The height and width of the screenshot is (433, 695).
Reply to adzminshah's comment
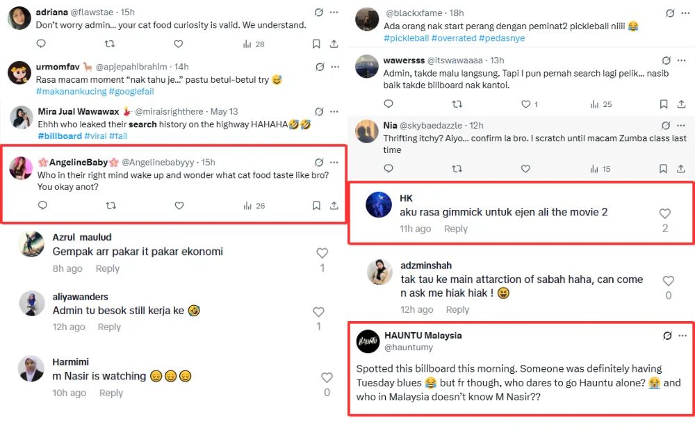point(457,310)
